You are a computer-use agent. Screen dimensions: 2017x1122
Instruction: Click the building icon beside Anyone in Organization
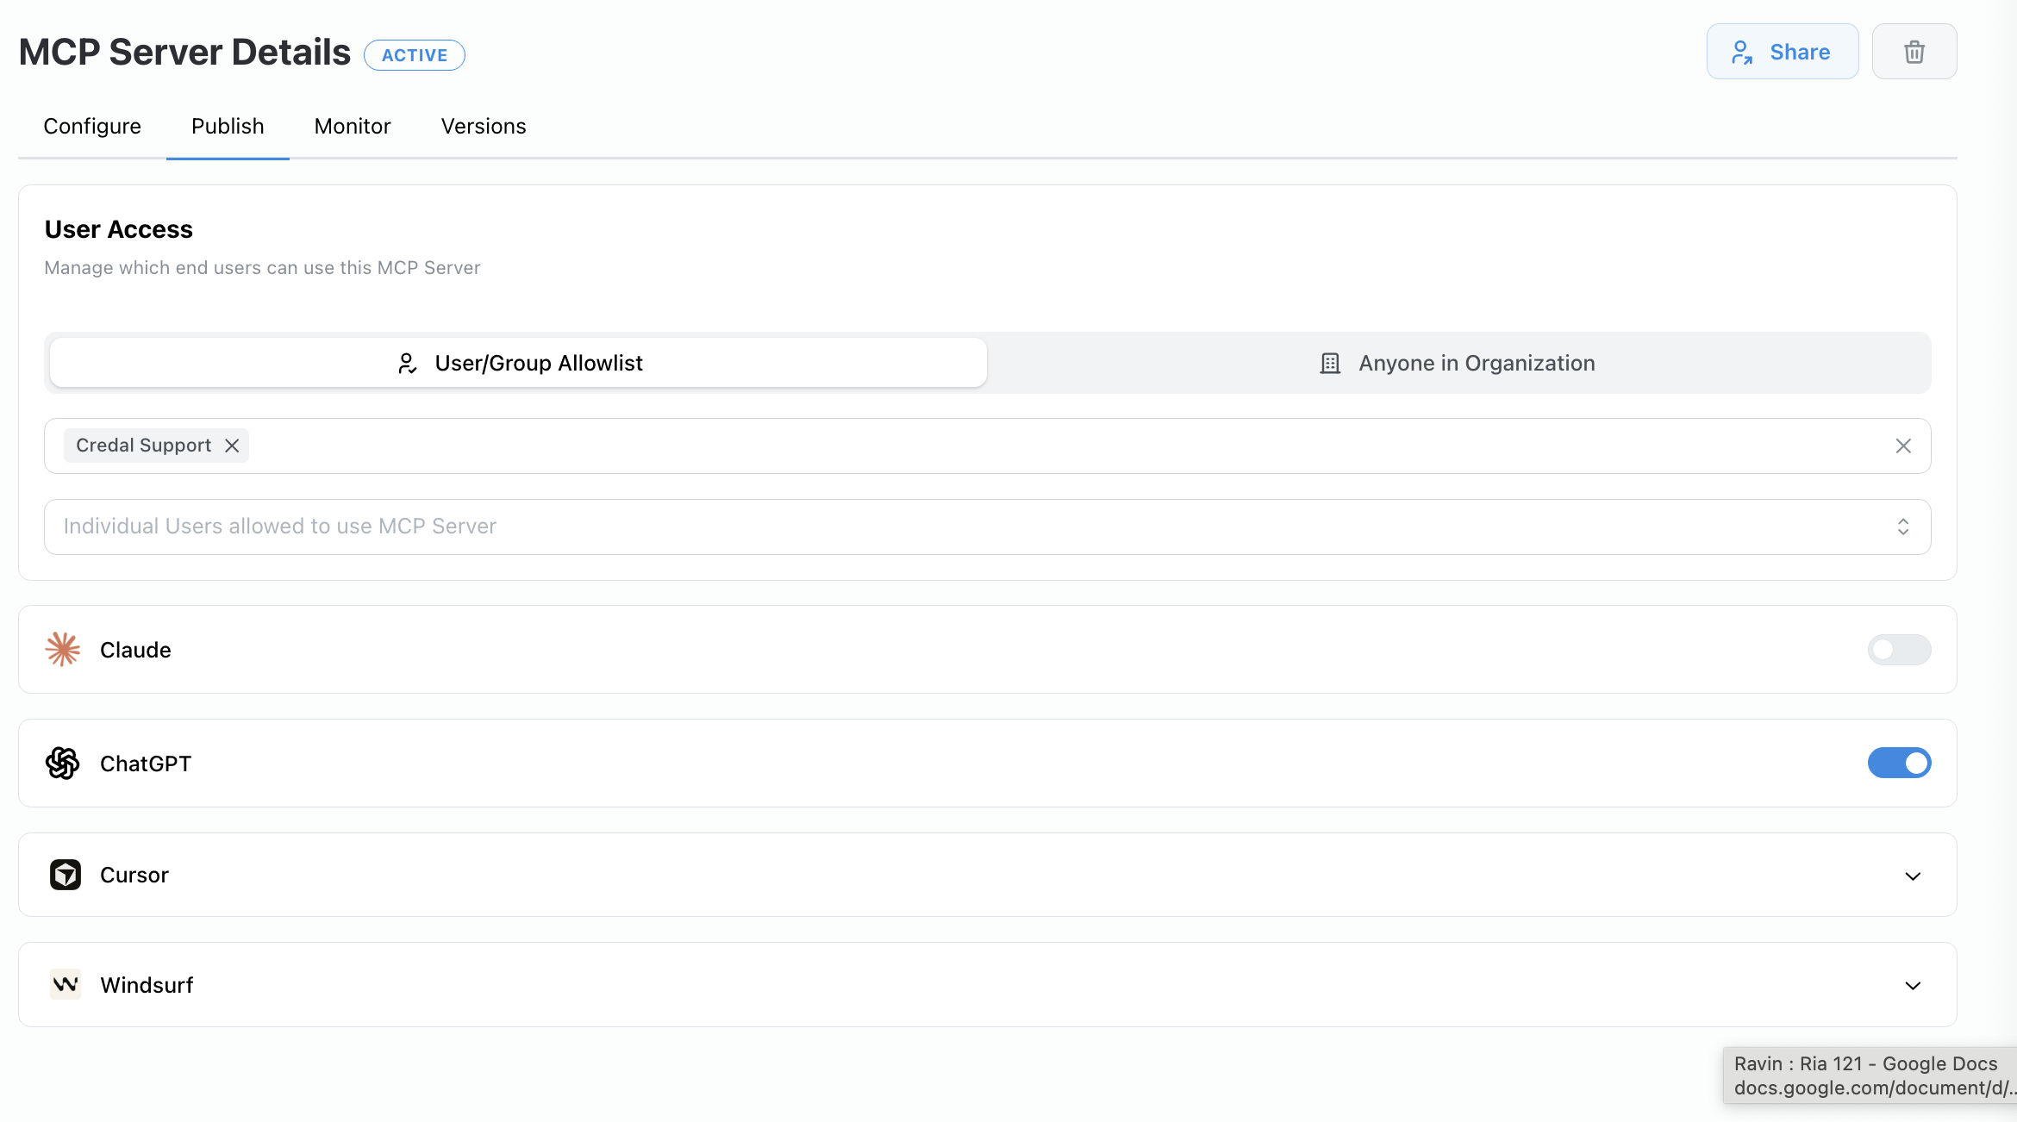pos(1328,363)
